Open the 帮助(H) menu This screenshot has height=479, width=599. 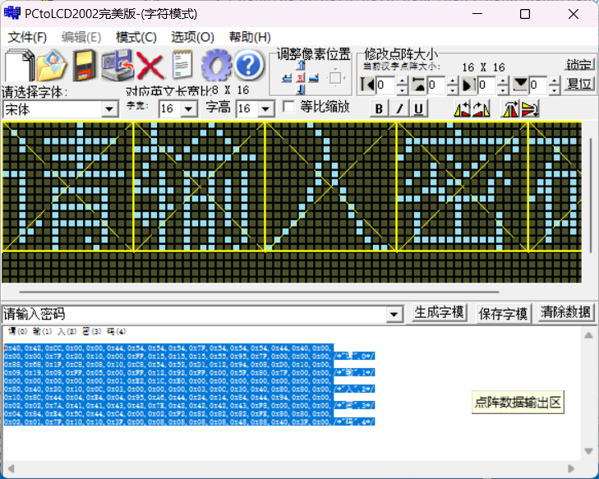(x=250, y=38)
